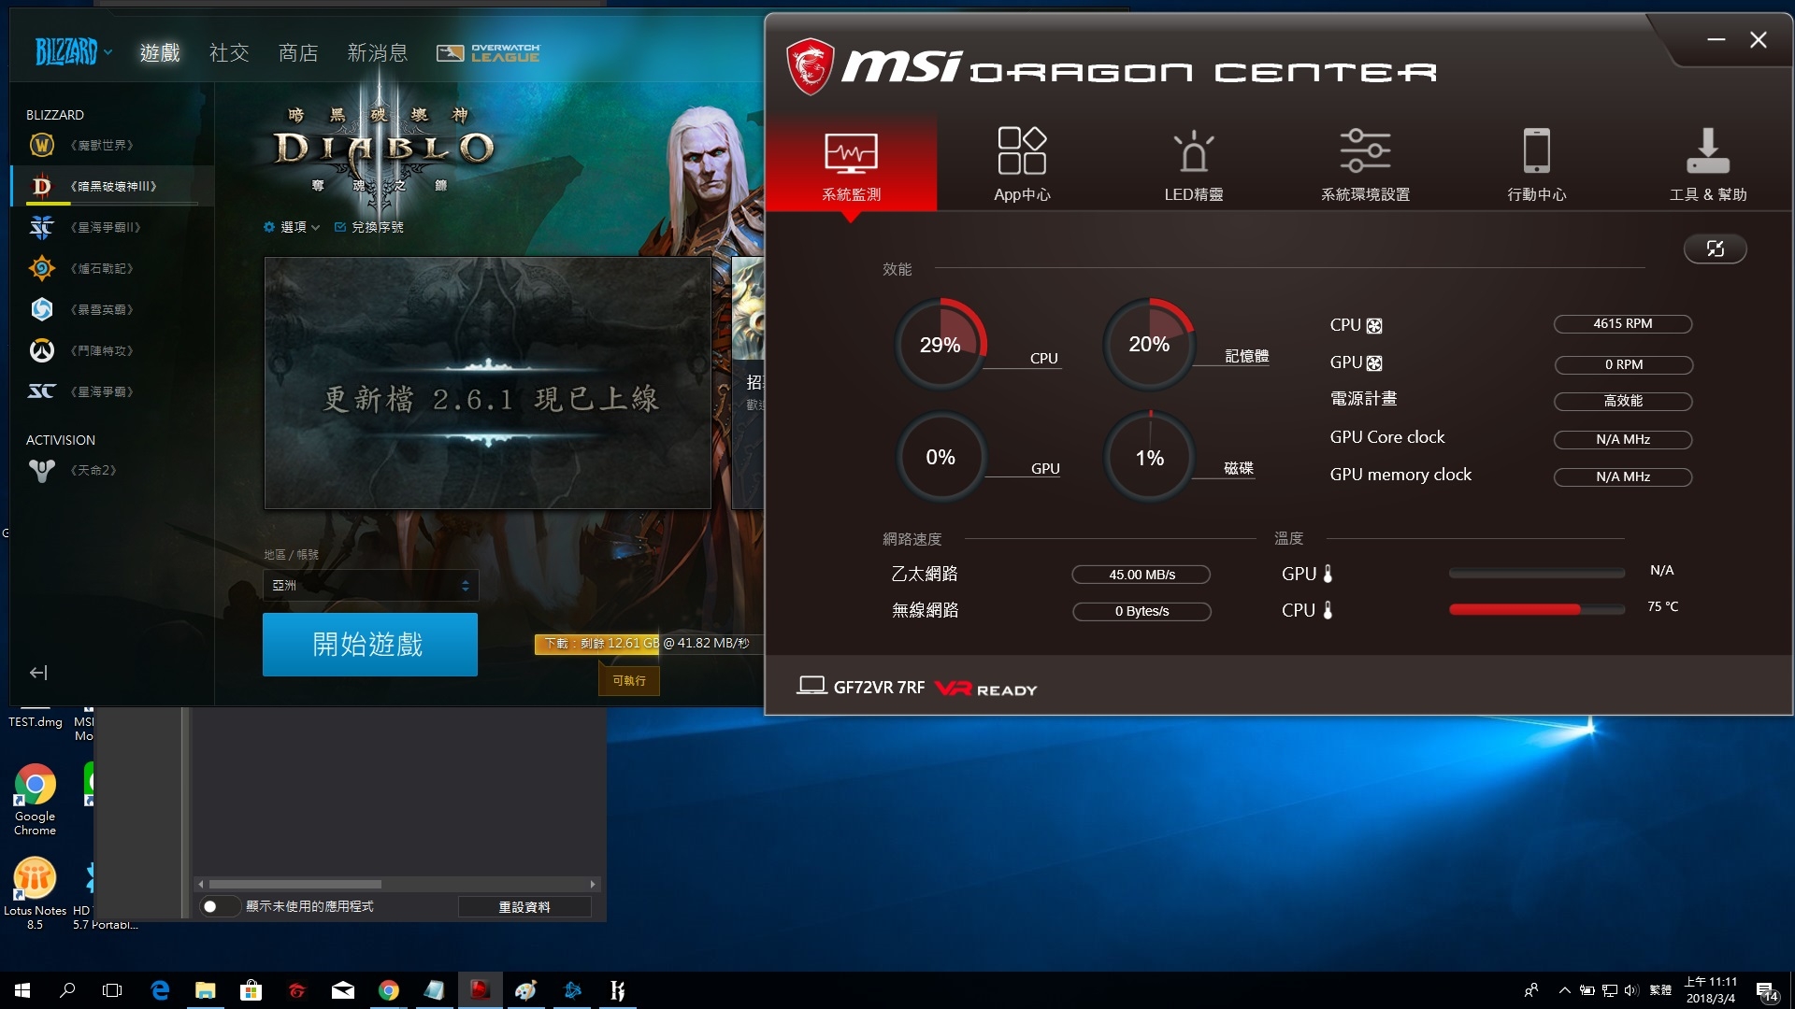Open the 遊戲 tab in Blizzard app
The height and width of the screenshot is (1009, 1795).
pos(160,53)
